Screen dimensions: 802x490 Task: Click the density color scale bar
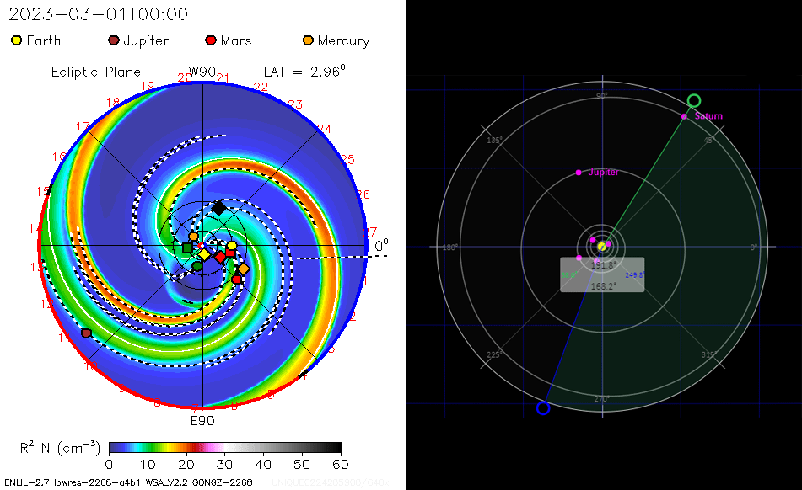coord(224,447)
